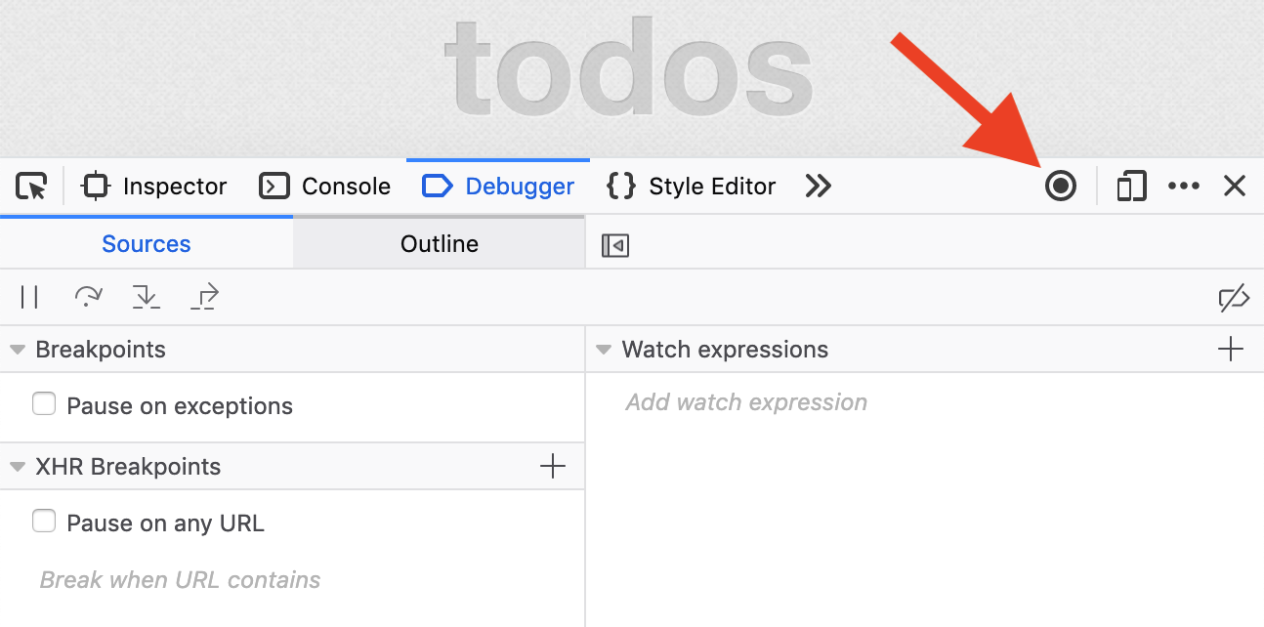Collapse the Breakpoints section

coord(18,350)
